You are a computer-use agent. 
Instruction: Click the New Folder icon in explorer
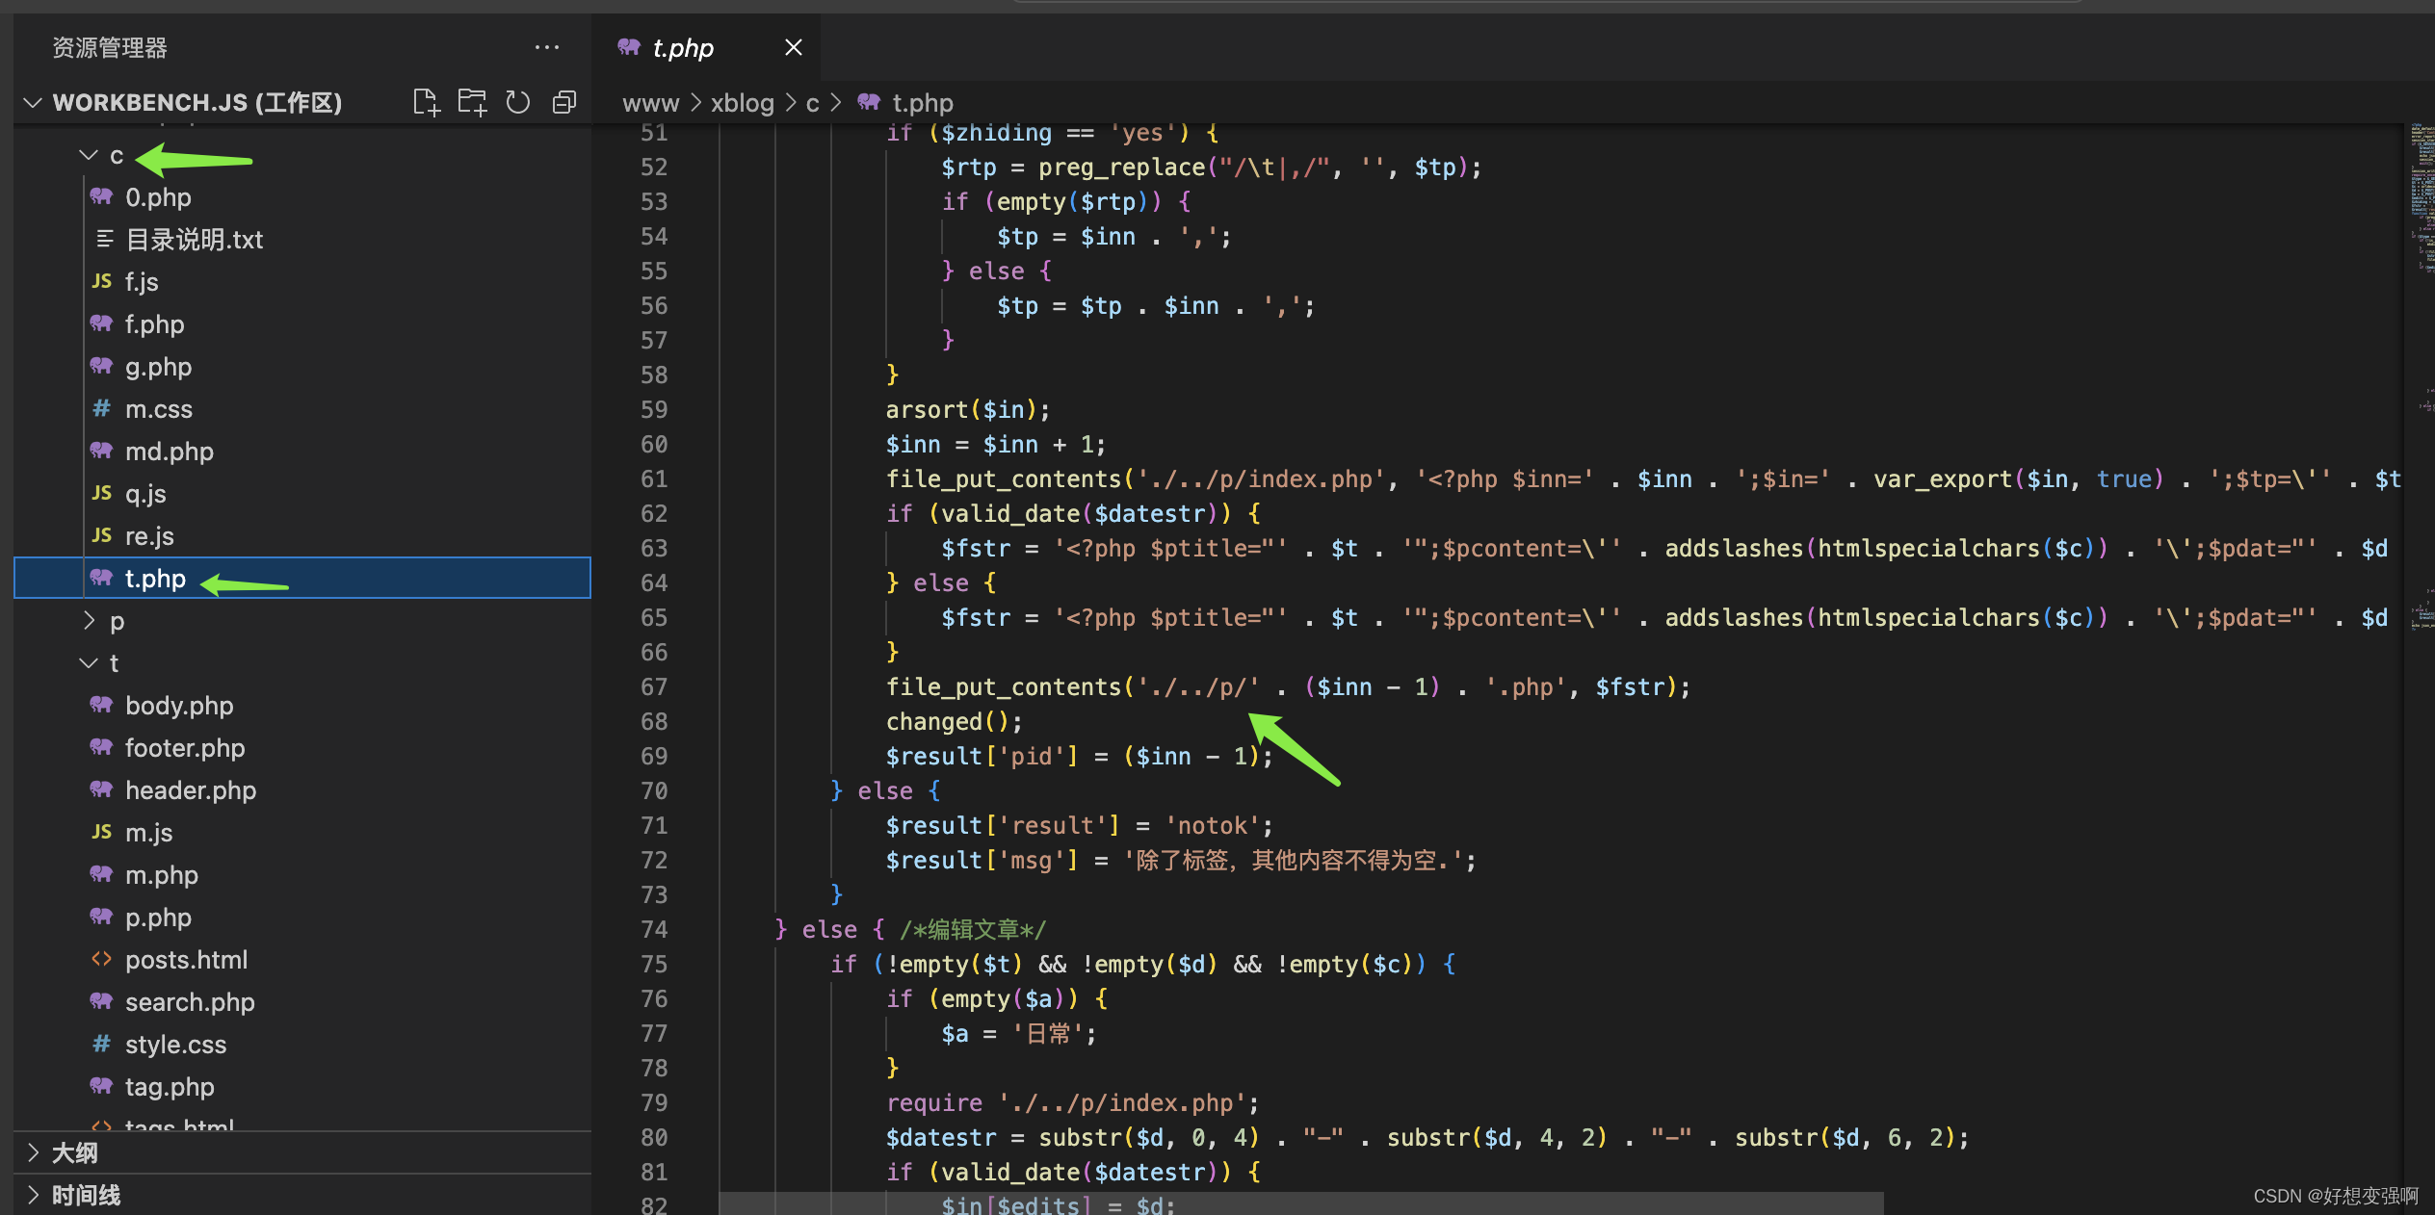click(472, 102)
